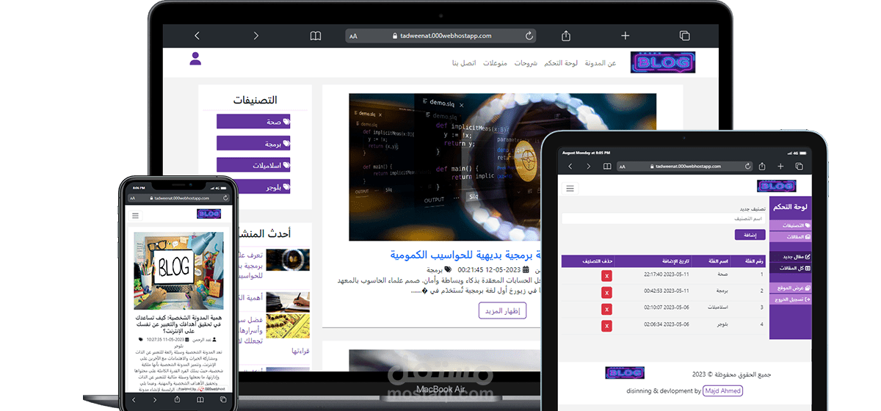Image resolution: width=881 pixels, height=411 pixels.
Task: Open hamburger menu on iPhone page
Action: point(135,216)
